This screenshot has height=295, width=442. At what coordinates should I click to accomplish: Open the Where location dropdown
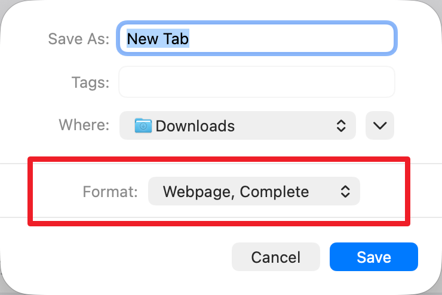point(238,125)
